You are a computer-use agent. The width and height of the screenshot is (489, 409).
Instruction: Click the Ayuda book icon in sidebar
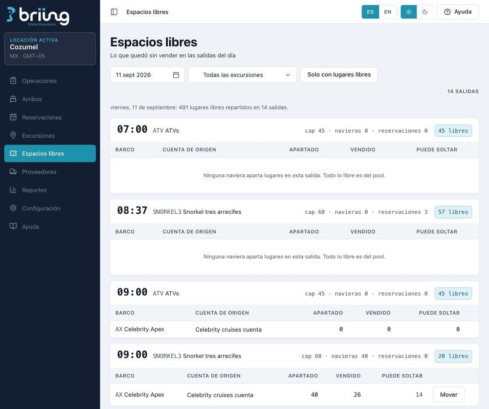[x=13, y=226]
